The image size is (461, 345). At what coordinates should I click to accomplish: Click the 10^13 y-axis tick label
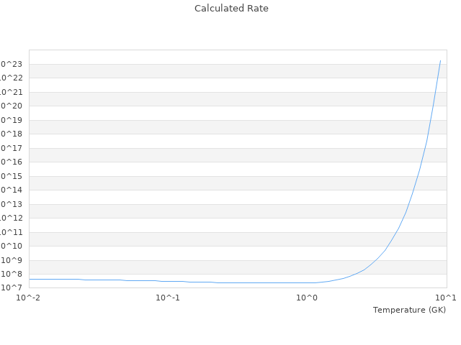click(x=12, y=204)
